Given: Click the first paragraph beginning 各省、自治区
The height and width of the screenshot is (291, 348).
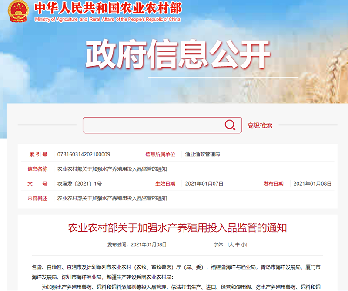Looking at the screenshot, I should point(176,272).
